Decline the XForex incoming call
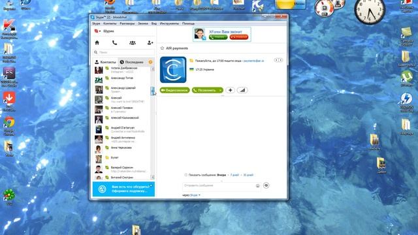 click(x=239, y=37)
